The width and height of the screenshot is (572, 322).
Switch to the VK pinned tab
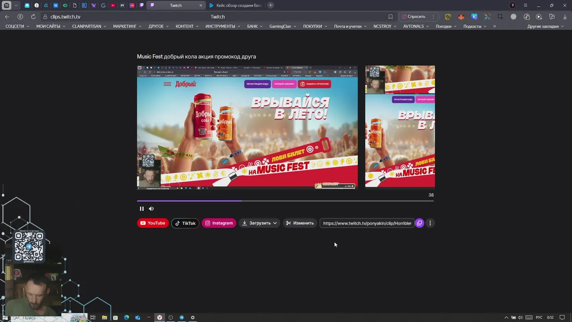[55, 5]
